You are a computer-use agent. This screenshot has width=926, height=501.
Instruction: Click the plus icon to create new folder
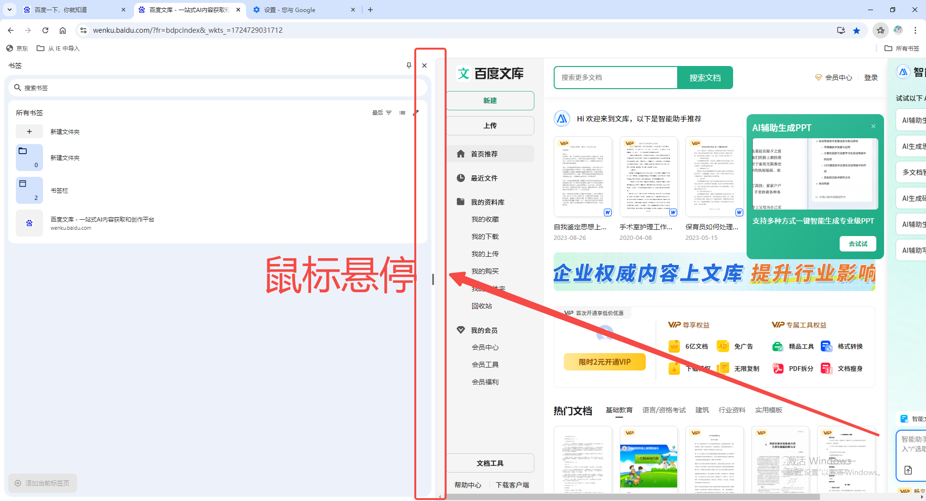pyautogui.click(x=29, y=132)
